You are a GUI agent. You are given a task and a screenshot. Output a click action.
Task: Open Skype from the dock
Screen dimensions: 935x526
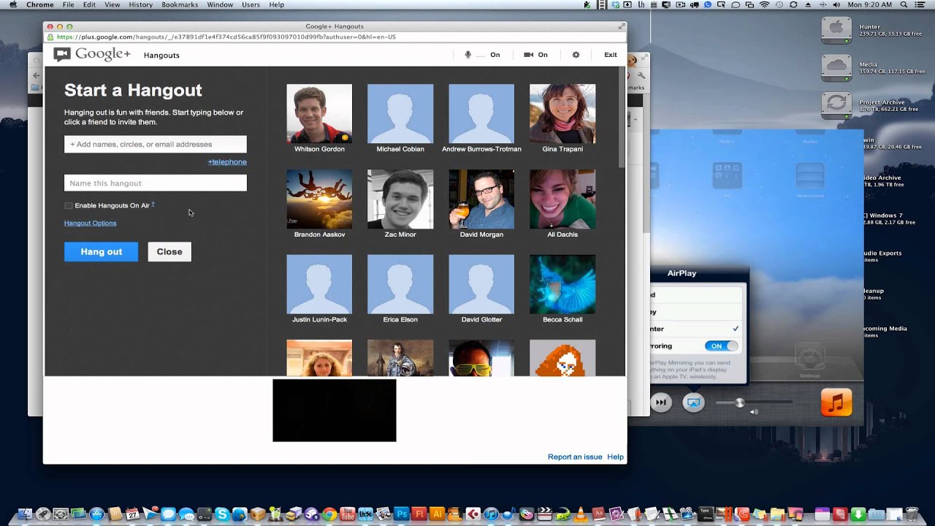[221, 514]
